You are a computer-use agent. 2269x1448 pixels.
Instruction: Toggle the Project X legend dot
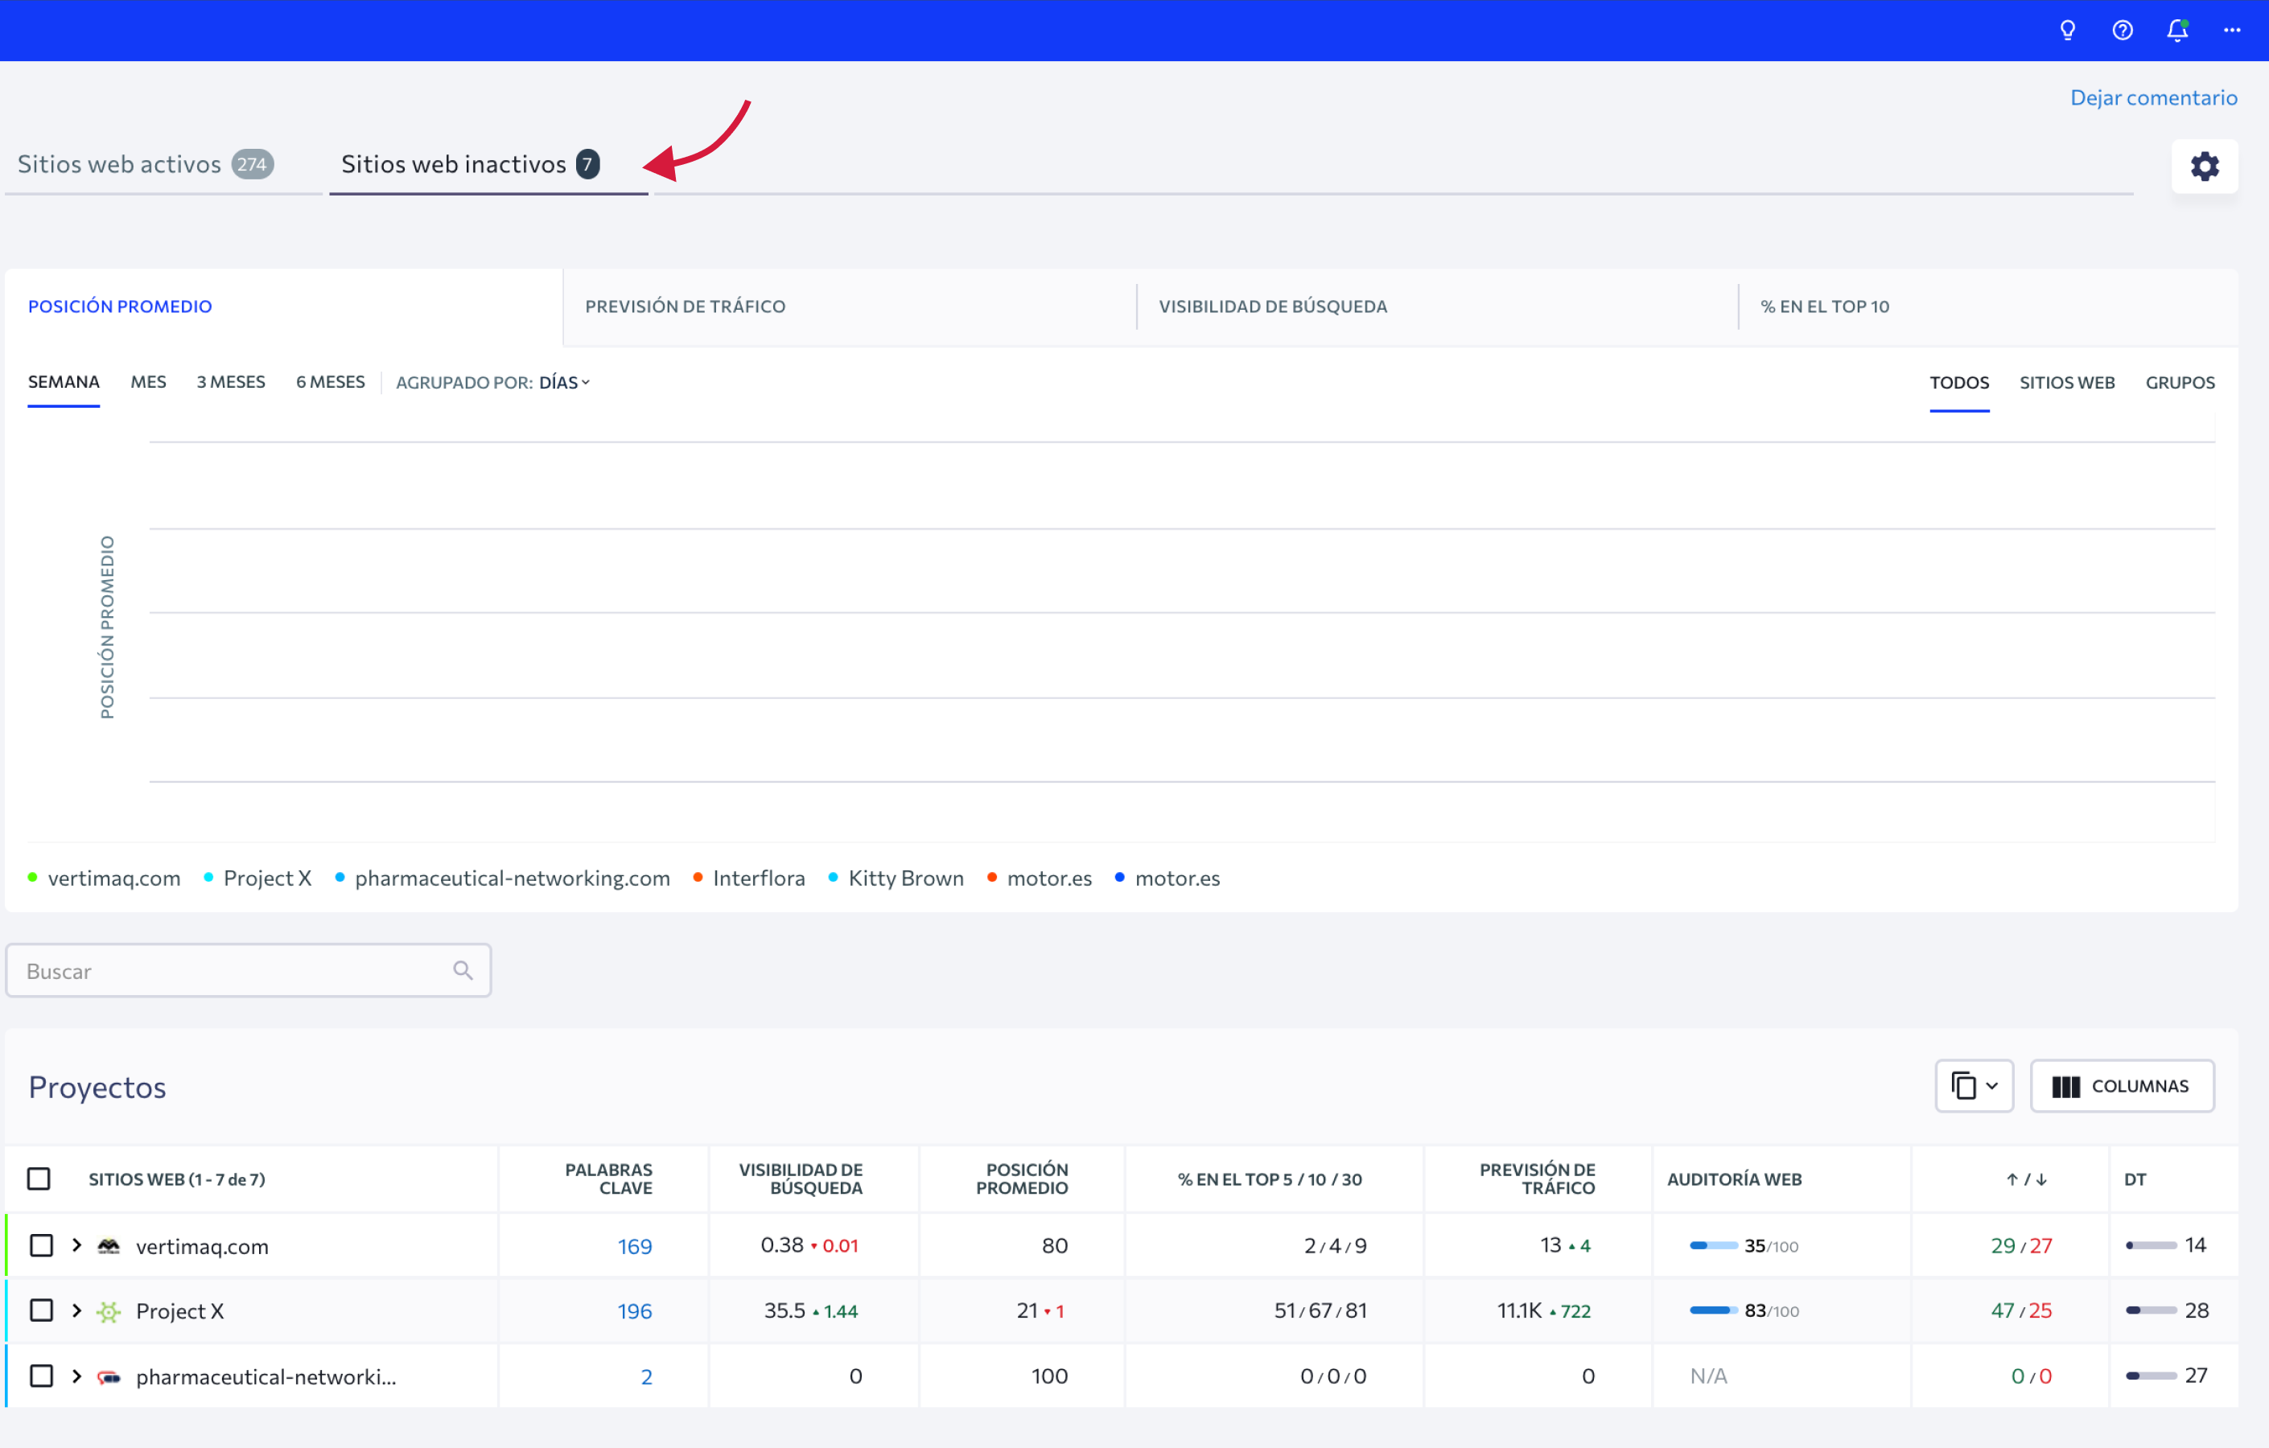pos(208,877)
